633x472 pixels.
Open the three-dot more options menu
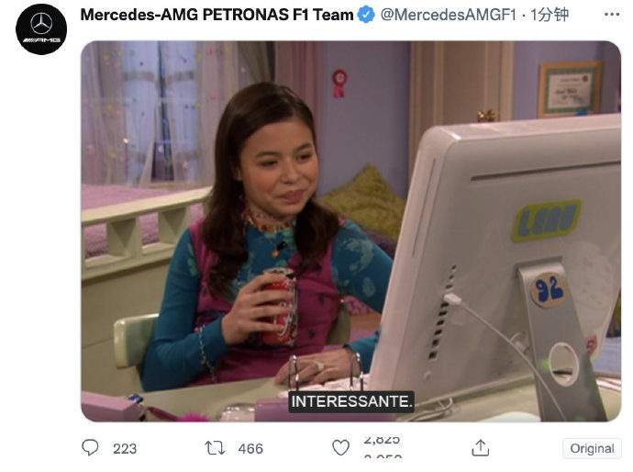click(x=612, y=15)
